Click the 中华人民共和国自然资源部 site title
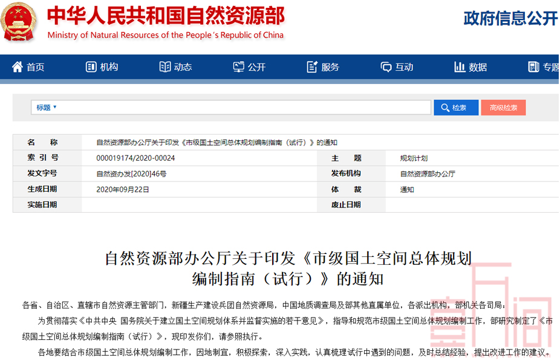 tap(166, 16)
